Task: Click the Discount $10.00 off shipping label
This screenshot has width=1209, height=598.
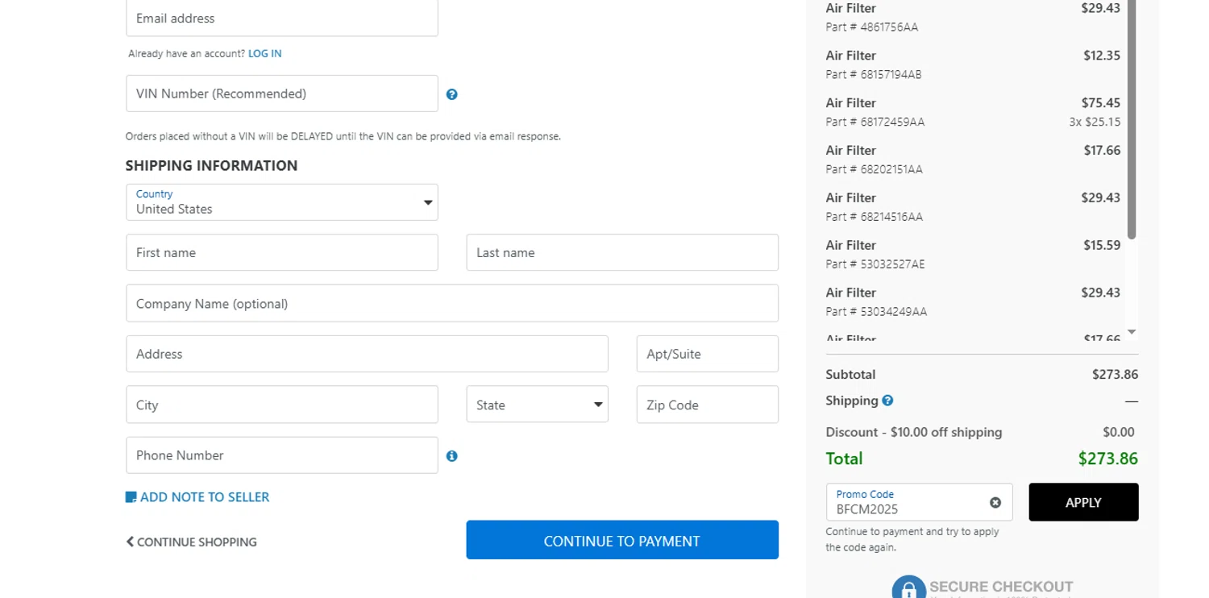Action: tap(914, 432)
